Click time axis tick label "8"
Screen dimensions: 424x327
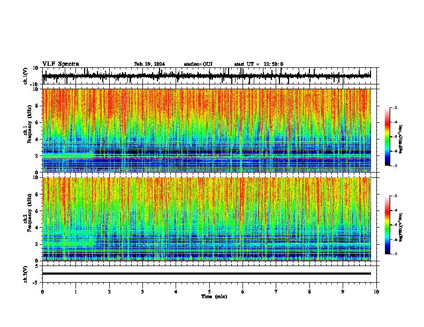tap(309, 292)
